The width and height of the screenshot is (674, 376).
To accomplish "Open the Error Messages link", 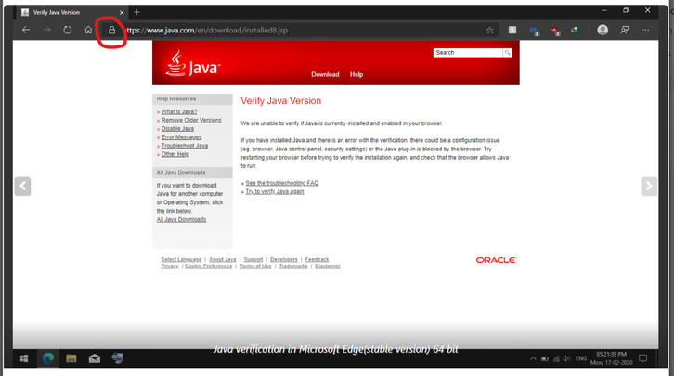I will point(181,137).
